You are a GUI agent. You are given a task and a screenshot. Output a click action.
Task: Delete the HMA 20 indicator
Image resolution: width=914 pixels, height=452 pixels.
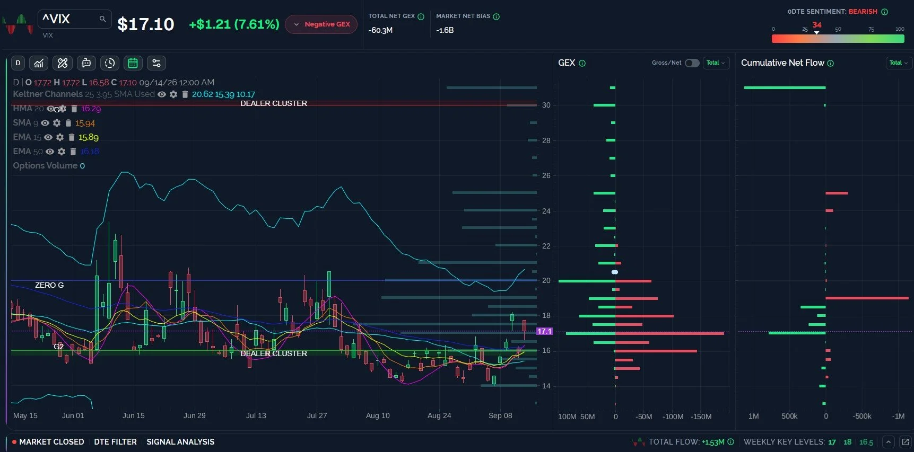[74, 109]
